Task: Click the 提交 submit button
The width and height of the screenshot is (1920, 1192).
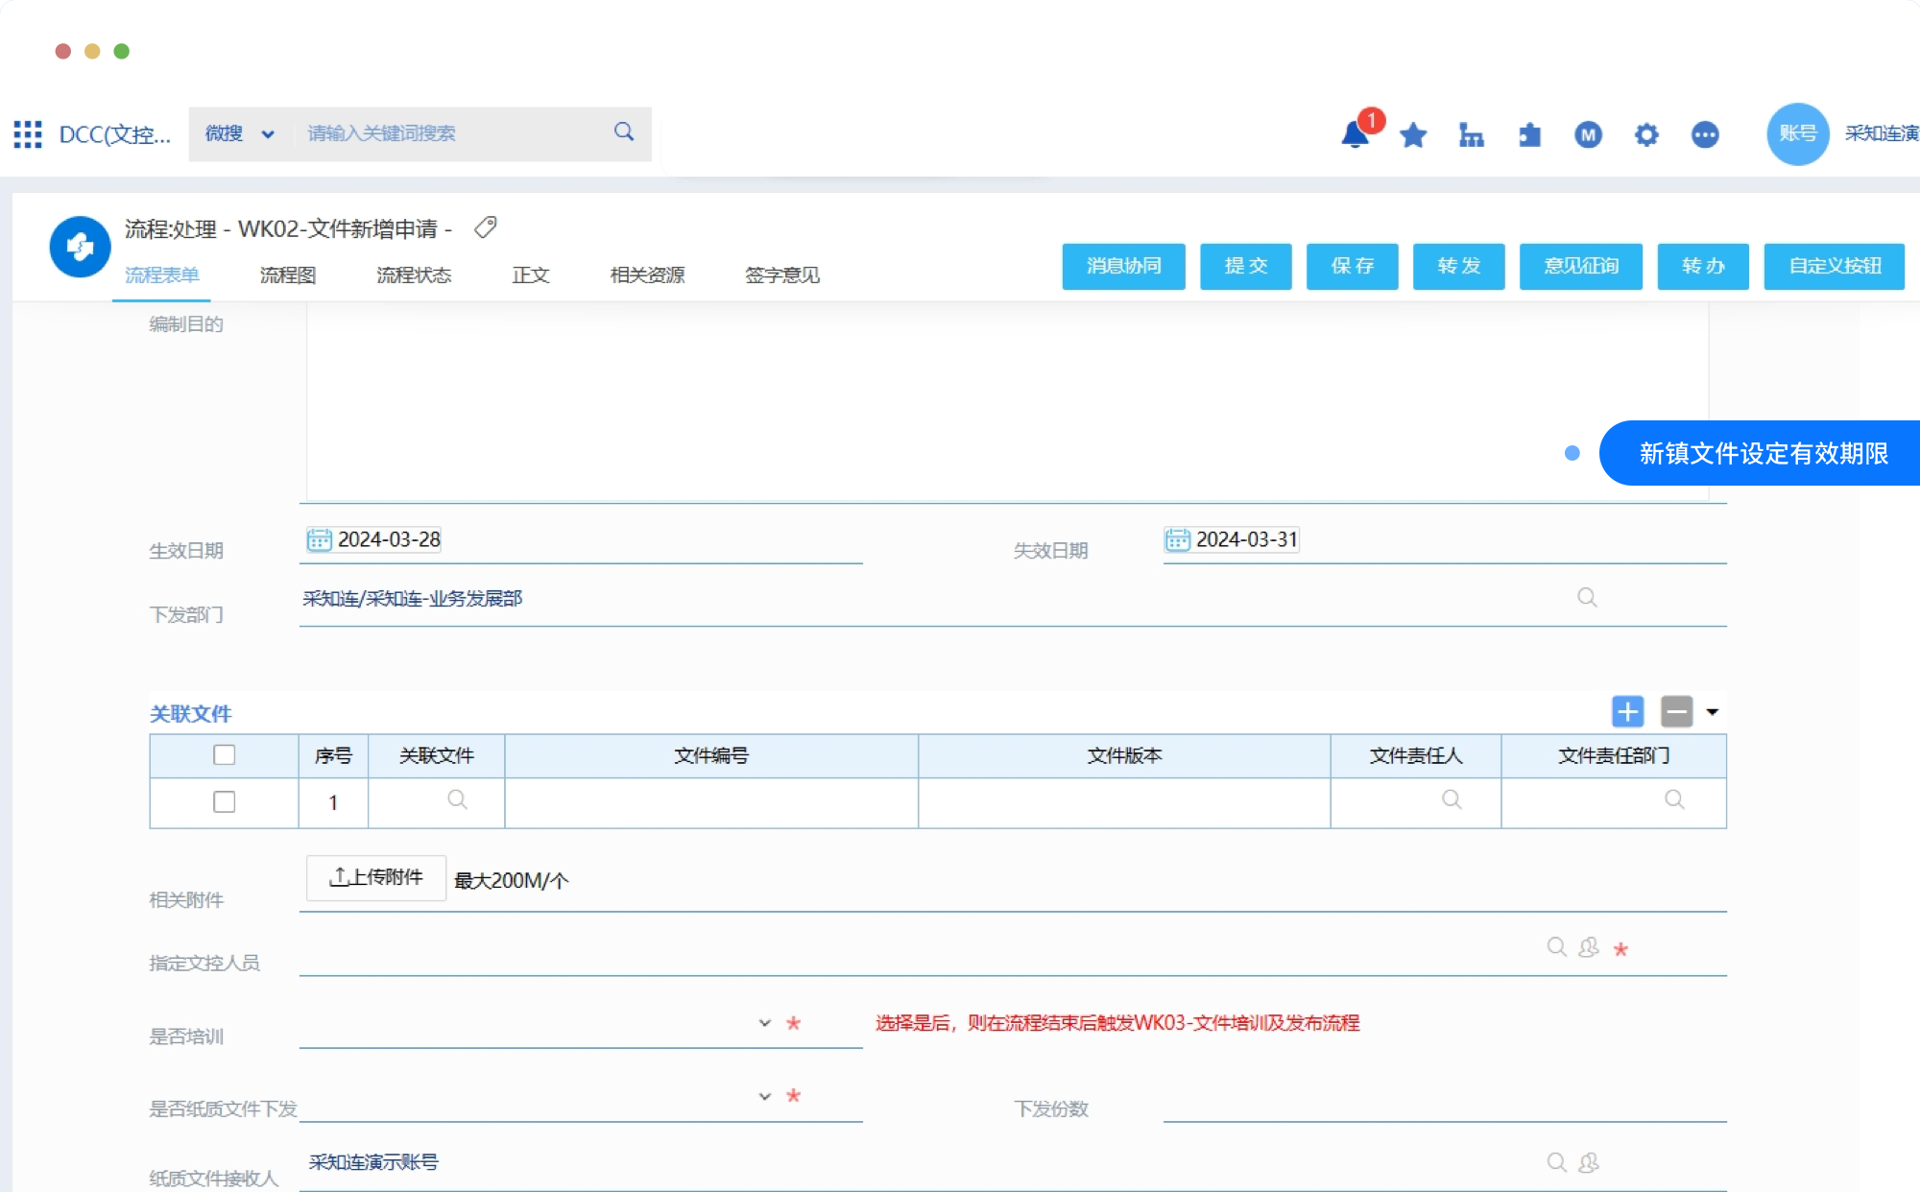Action: pos(1245,266)
